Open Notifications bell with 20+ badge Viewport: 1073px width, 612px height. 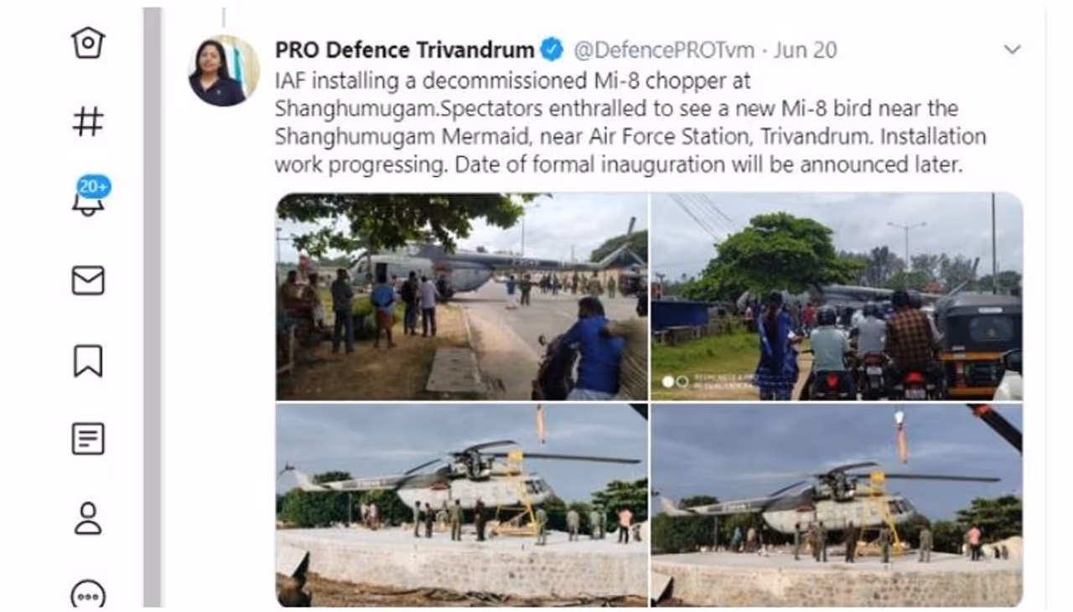[90, 196]
